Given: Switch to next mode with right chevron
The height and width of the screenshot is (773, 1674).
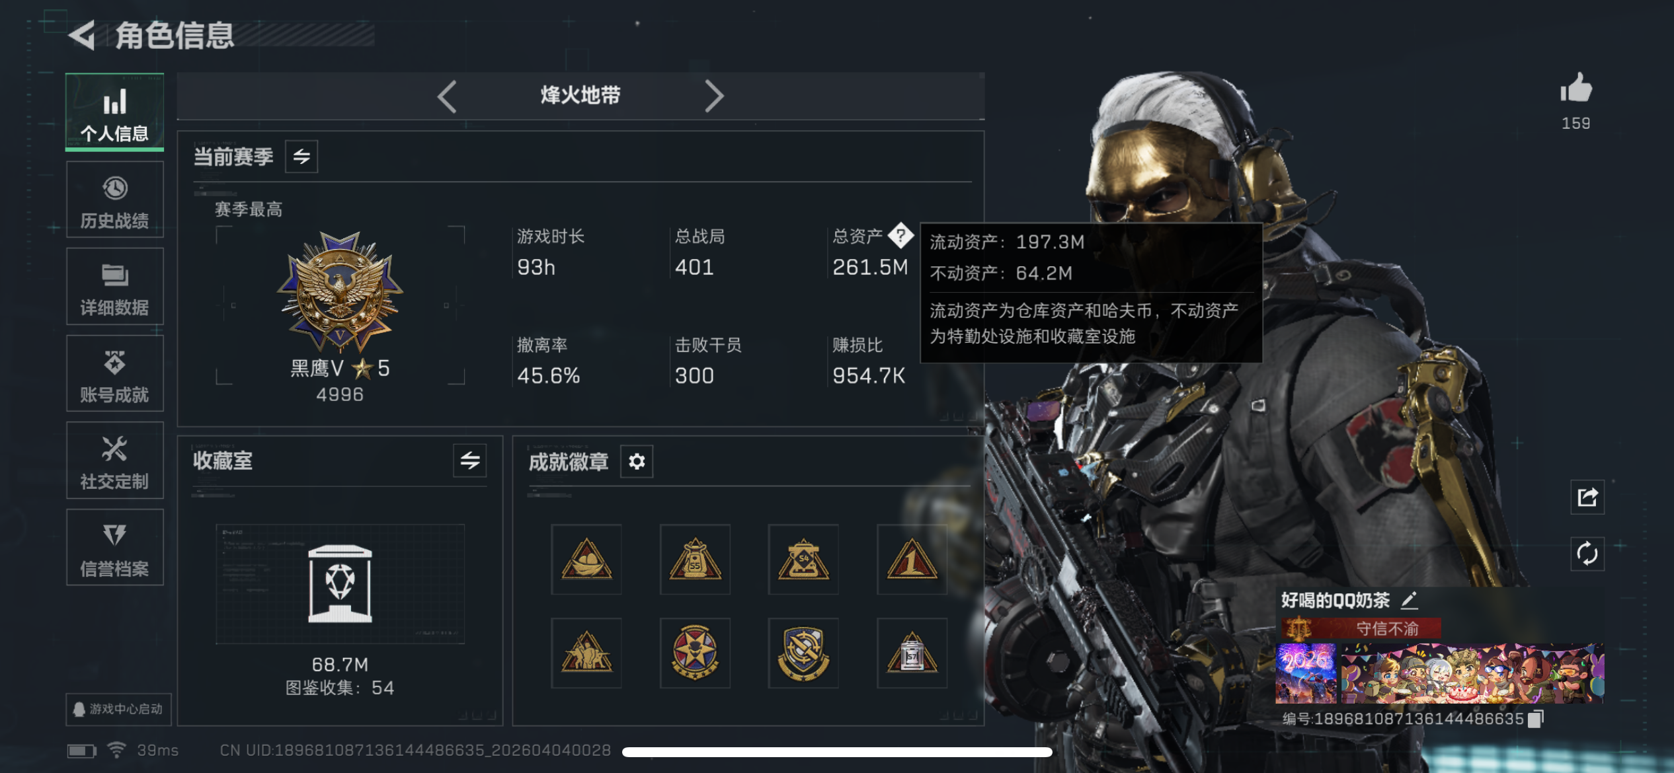Looking at the screenshot, I should tap(714, 96).
